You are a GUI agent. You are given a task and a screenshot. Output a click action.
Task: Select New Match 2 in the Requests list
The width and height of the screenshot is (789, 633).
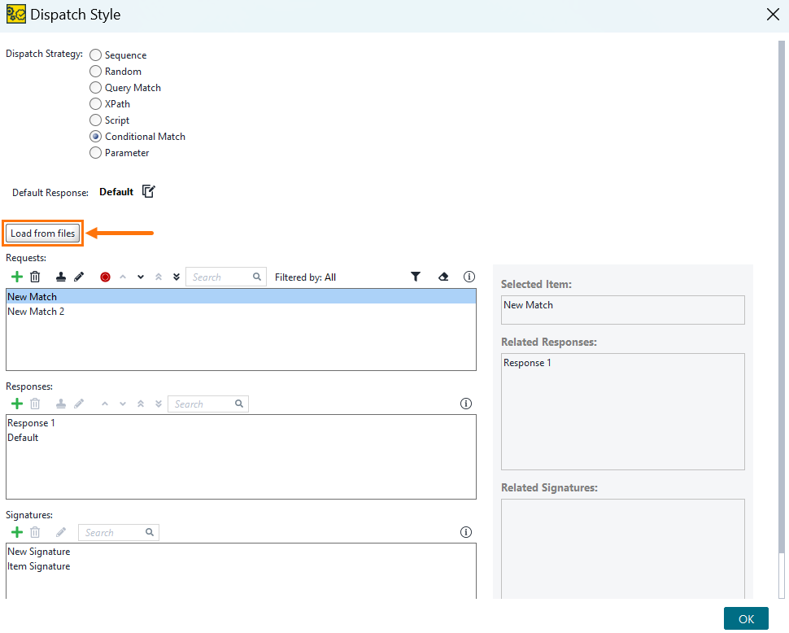click(36, 311)
